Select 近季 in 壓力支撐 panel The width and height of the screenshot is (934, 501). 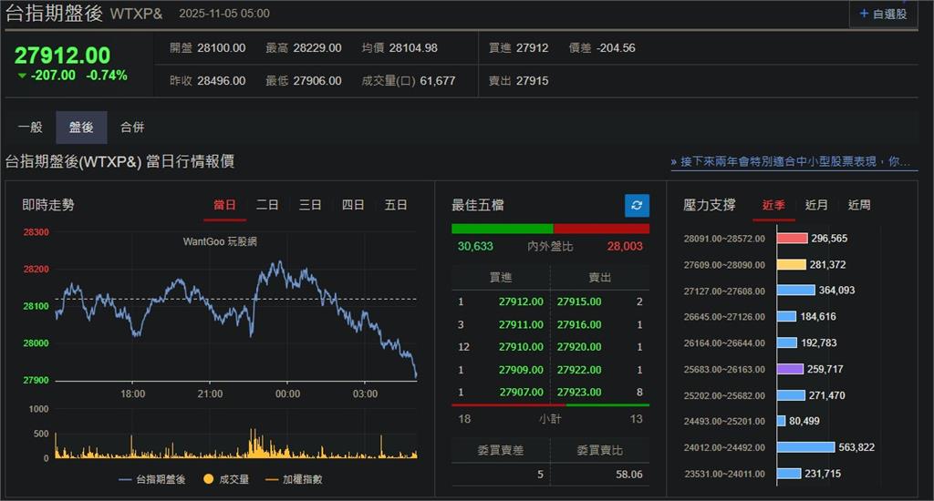pos(773,205)
